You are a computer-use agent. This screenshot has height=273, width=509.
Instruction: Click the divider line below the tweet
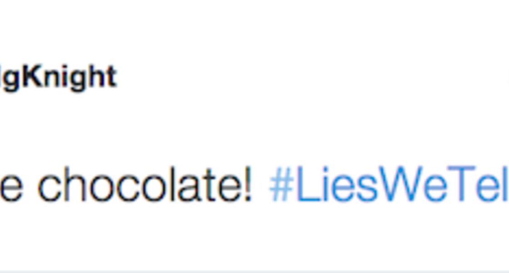[x=254, y=271]
